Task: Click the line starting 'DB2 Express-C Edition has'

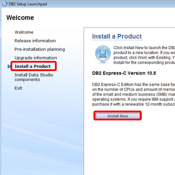Action: (134, 84)
